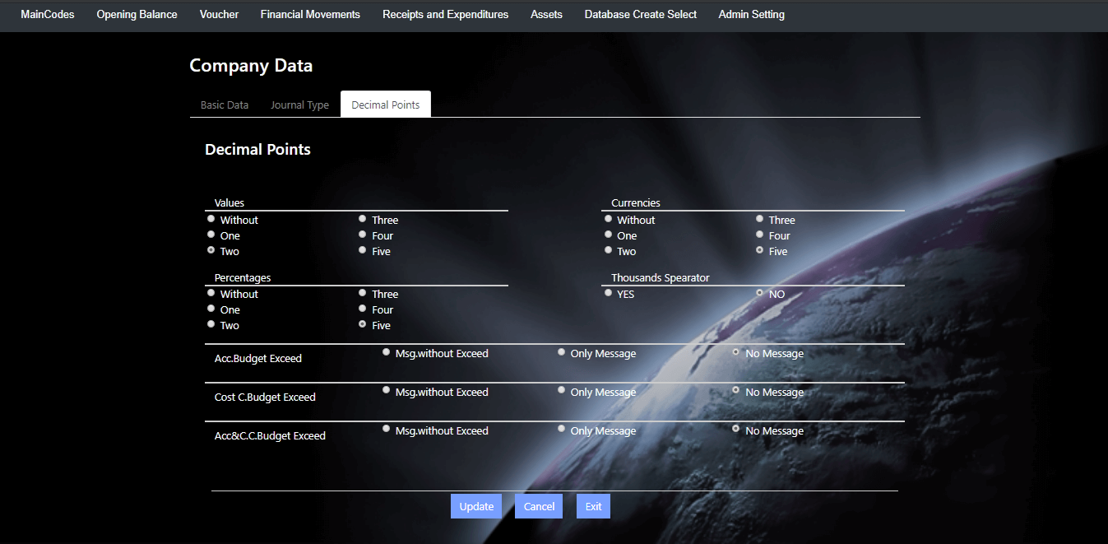1108x544 pixels.
Task: Click the Cost C.Budget Exceed label
Action: pos(265,398)
